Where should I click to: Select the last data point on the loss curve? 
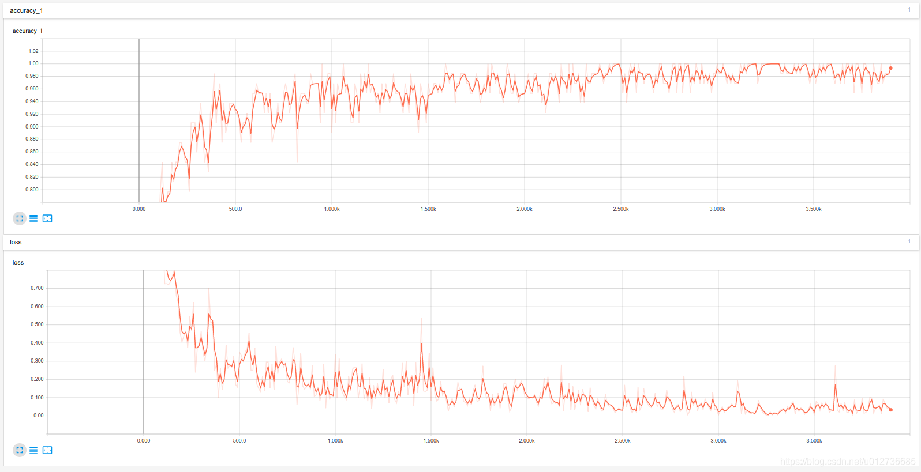point(890,410)
